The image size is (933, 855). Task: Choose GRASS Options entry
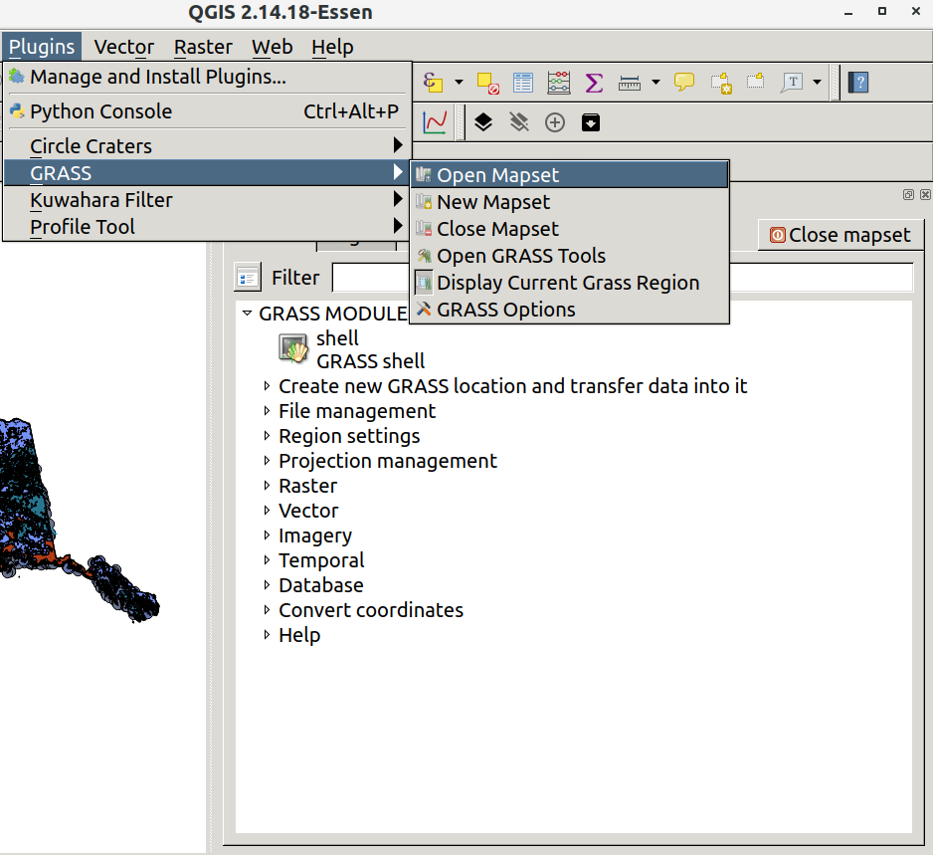569,310
